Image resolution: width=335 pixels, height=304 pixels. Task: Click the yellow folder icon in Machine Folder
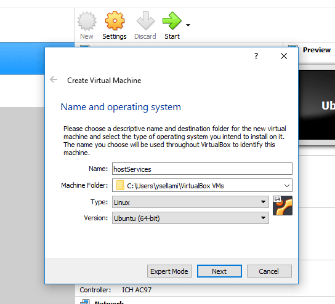[120, 185]
